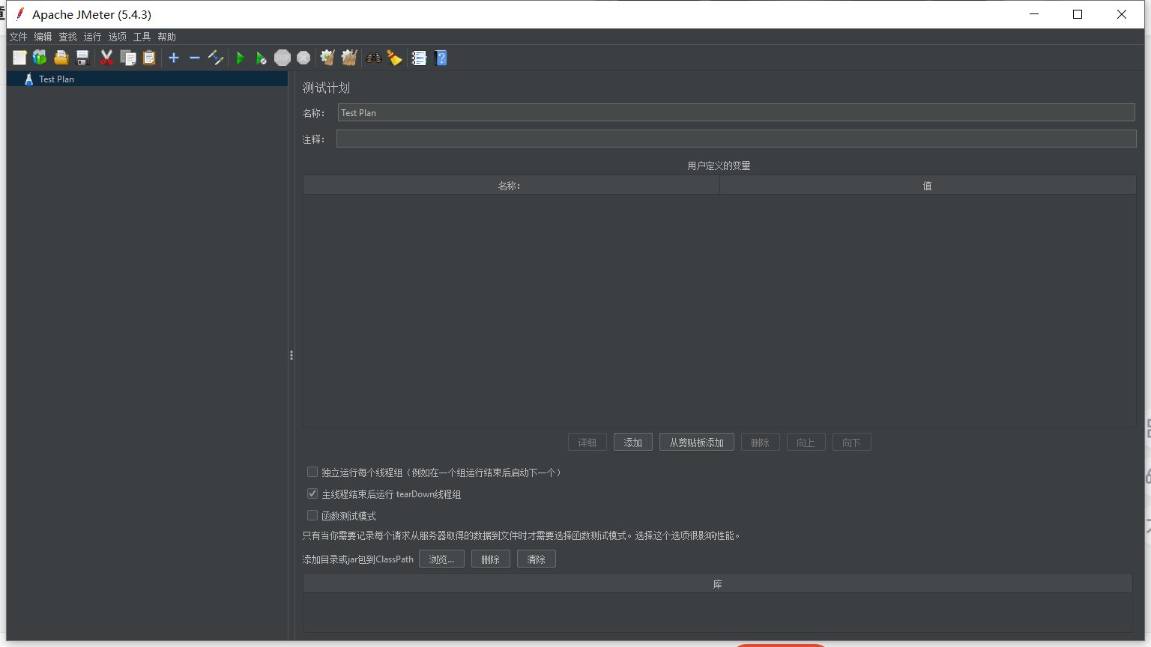This screenshot has width=1151, height=647.
Task: Click 浏览... to add ClassPath jar
Action: pos(441,559)
